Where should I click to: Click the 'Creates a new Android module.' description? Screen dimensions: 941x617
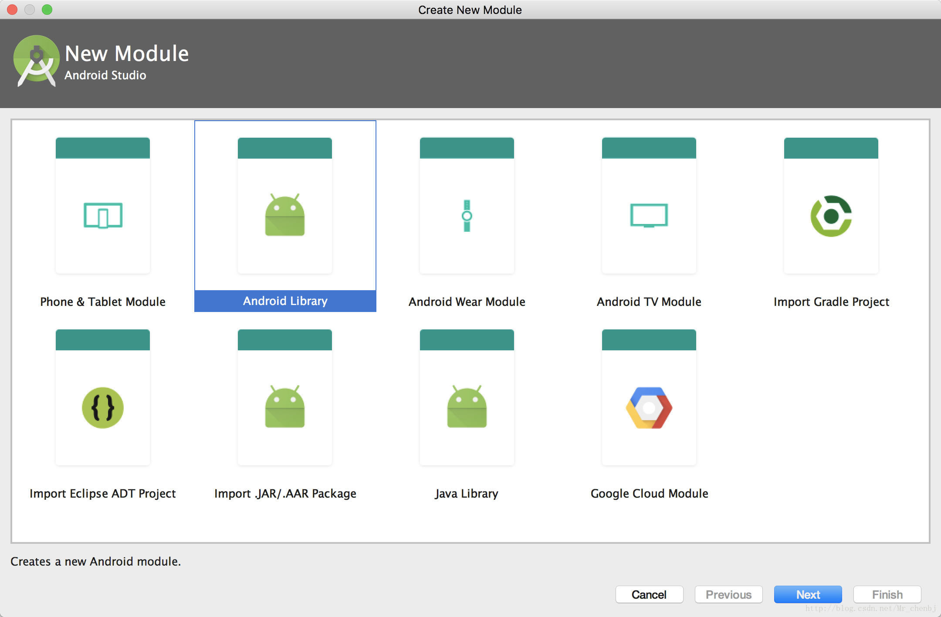point(96,561)
